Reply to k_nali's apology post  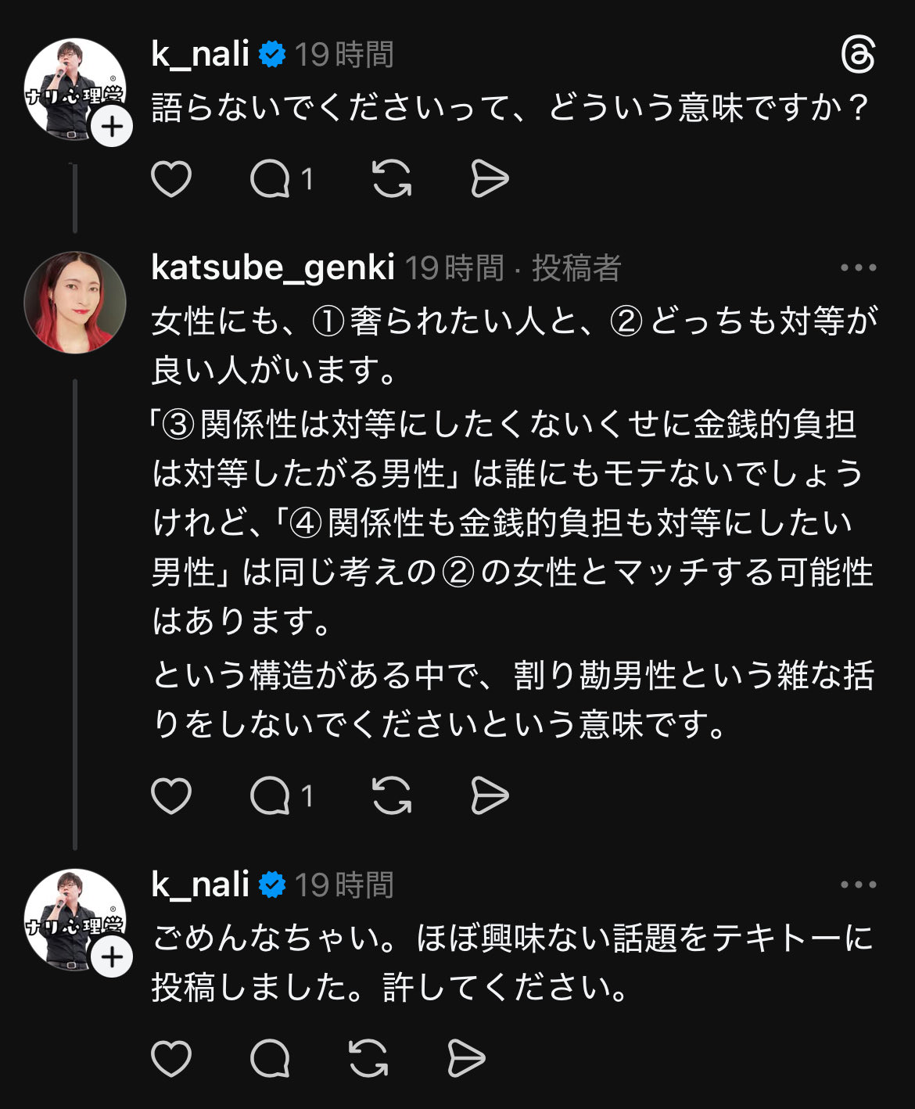271,1059
